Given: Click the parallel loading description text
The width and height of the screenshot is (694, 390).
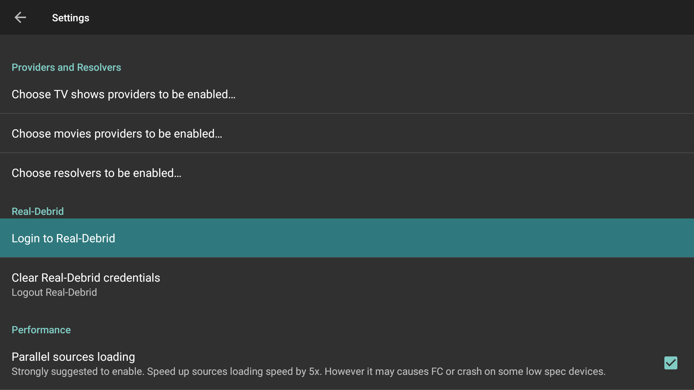Looking at the screenshot, I should click(308, 372).
